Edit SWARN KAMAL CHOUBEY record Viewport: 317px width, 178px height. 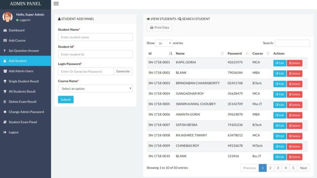click(x=279, y=105)
